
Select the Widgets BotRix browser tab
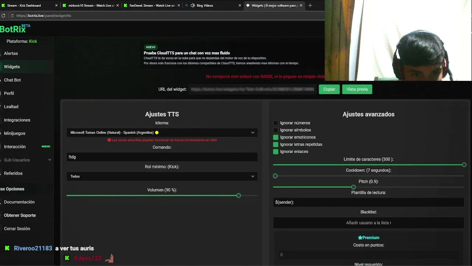click(x=274, y=6)
